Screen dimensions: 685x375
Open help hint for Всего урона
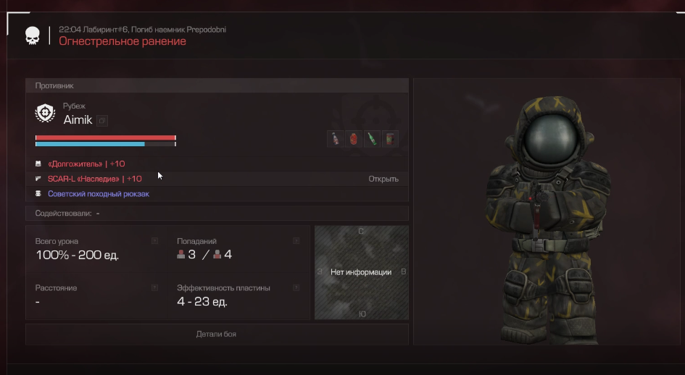point(154,241)
